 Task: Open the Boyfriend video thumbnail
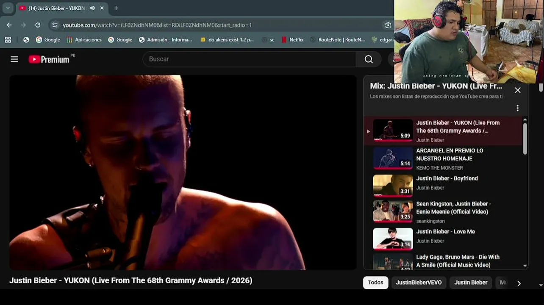click(393, 186)
